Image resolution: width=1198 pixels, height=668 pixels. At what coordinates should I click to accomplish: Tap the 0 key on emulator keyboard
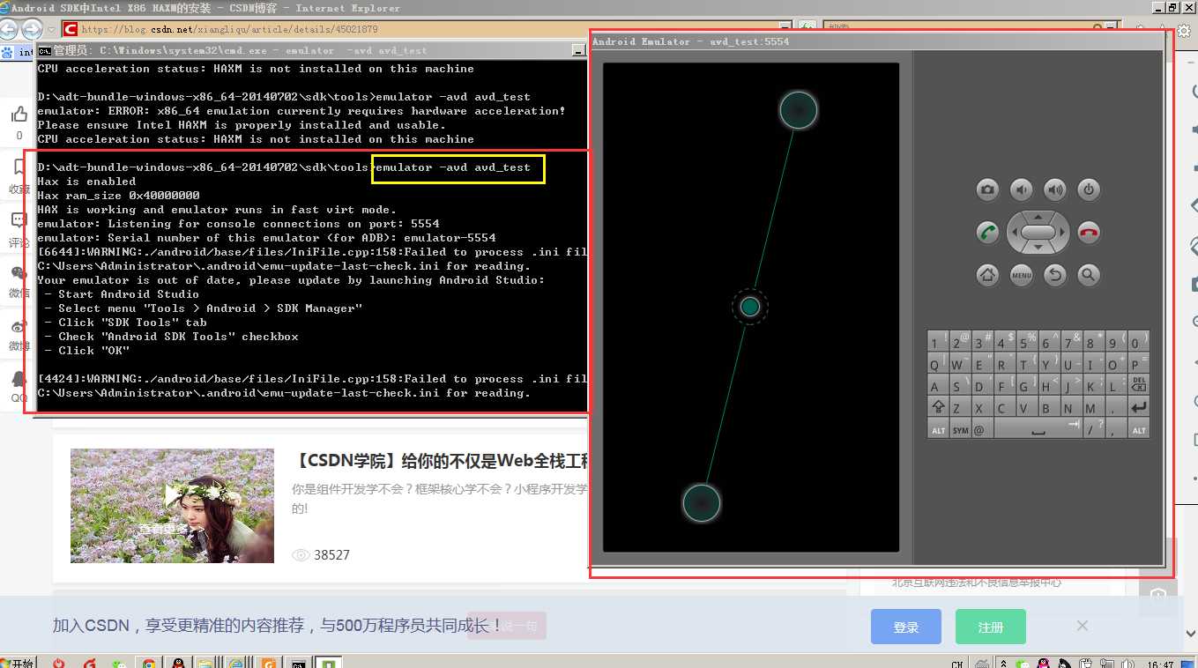[1139, 341]
